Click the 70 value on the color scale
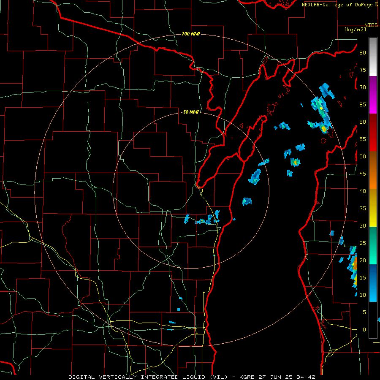Viewport: 380px width, 380px height. pos(363,87)
